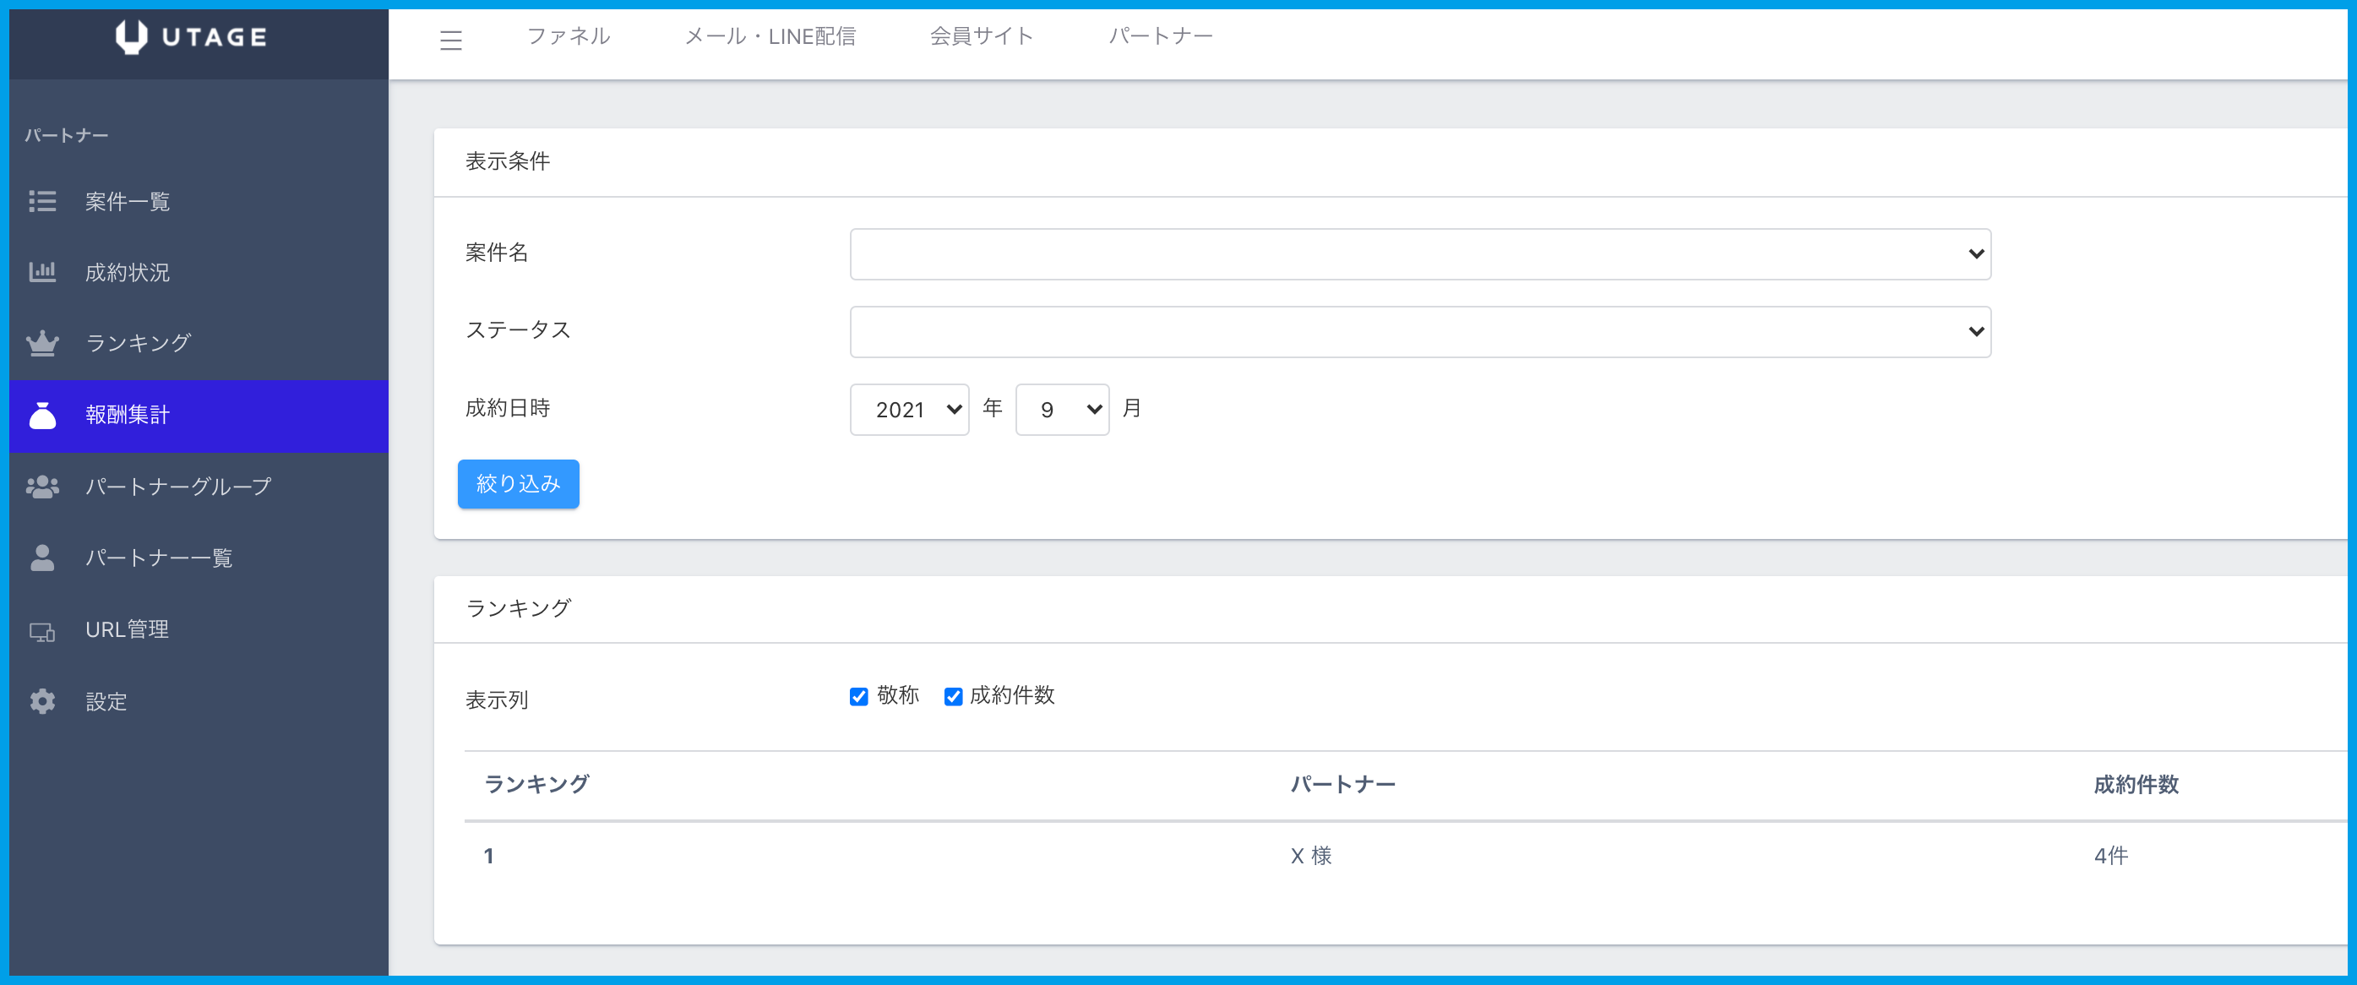
Task: Click the gear icon for 設定
Action: point(42,701)
